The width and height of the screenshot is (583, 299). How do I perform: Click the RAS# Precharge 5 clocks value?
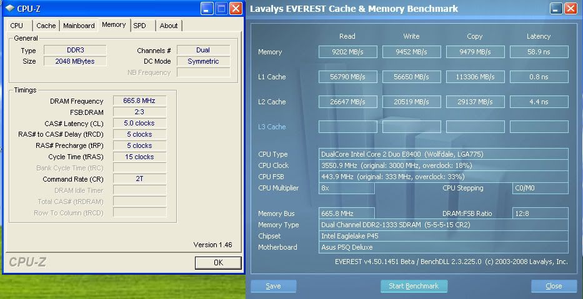tap(139, 145)
